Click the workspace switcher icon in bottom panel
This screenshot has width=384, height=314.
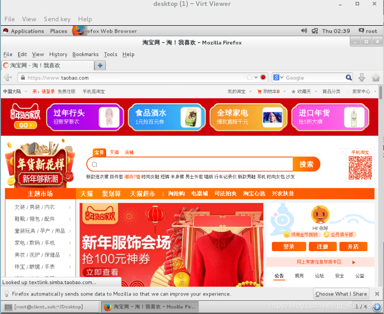click(378, 307)
